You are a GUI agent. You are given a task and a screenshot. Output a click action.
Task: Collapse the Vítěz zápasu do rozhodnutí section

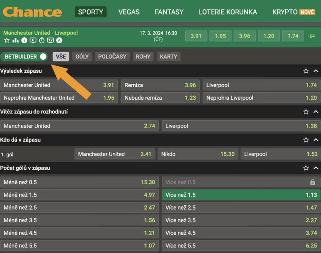[x=316, y=112]
